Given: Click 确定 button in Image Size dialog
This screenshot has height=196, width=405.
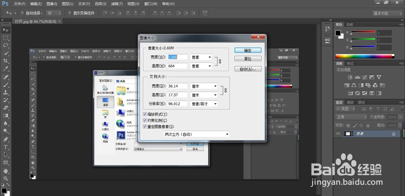Looking at the screenshot, I should click(x=248, y=50).
